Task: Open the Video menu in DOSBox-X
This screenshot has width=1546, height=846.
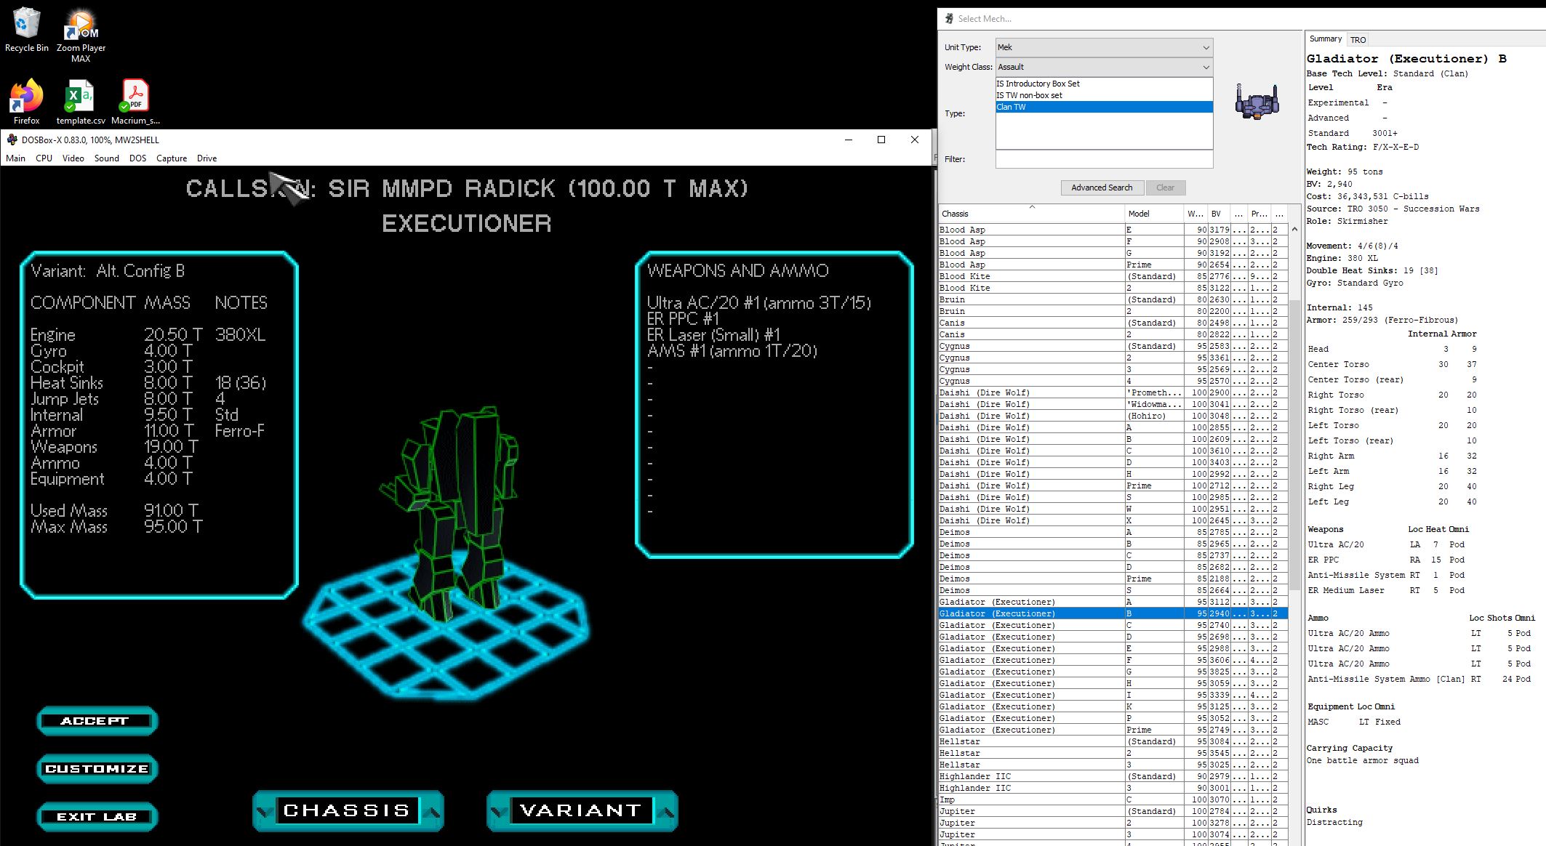Action: point(73,158)
